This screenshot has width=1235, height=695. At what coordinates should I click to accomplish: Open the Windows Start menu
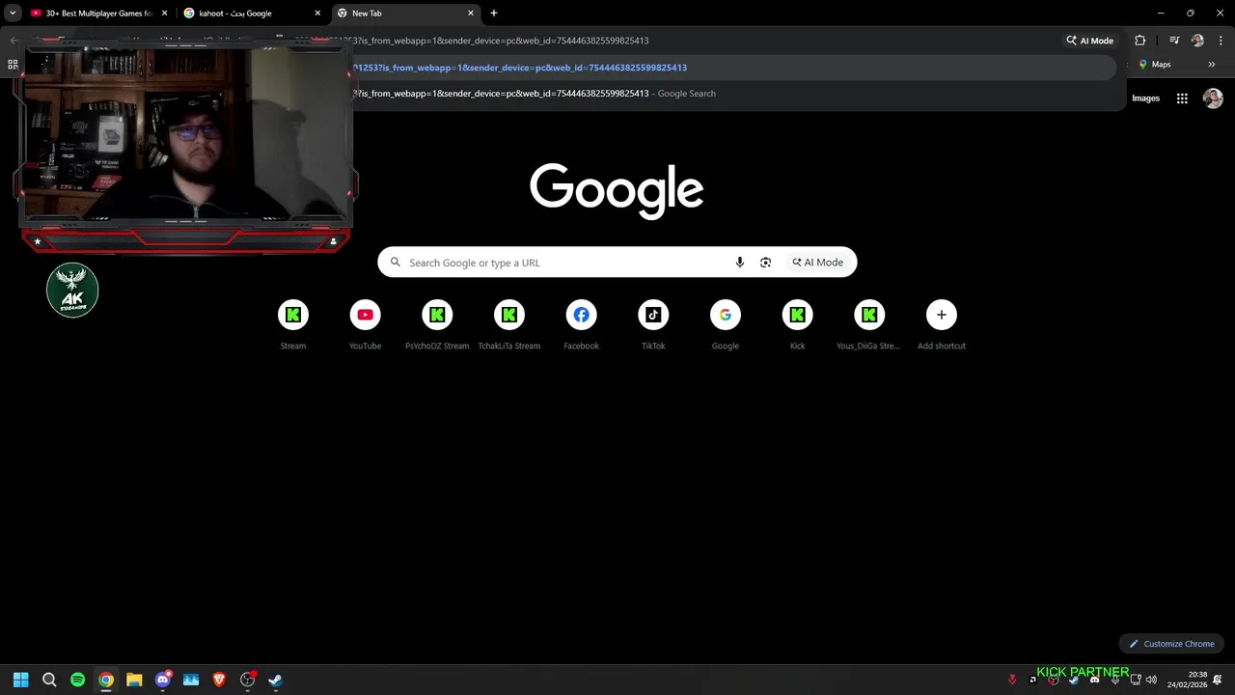[21, 680]
